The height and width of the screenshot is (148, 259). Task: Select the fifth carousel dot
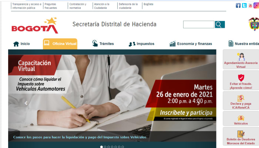pyautogui.click(x=115, y=147)
